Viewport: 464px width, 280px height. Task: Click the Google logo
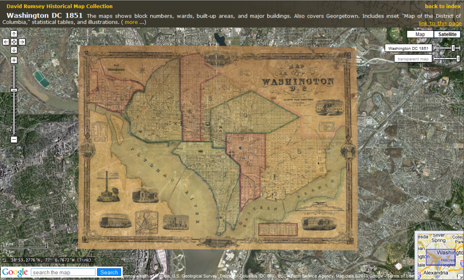pos(15,272)
